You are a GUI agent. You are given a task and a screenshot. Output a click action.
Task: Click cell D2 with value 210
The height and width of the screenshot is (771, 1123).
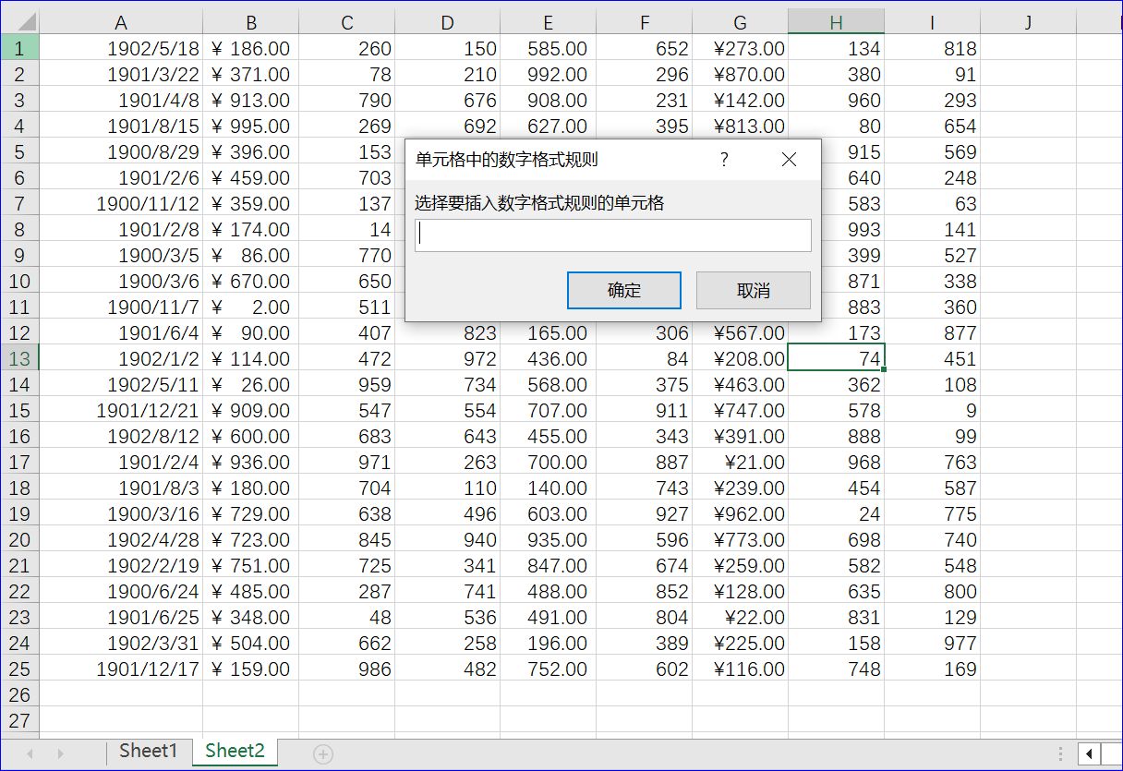tap(448, 74)
